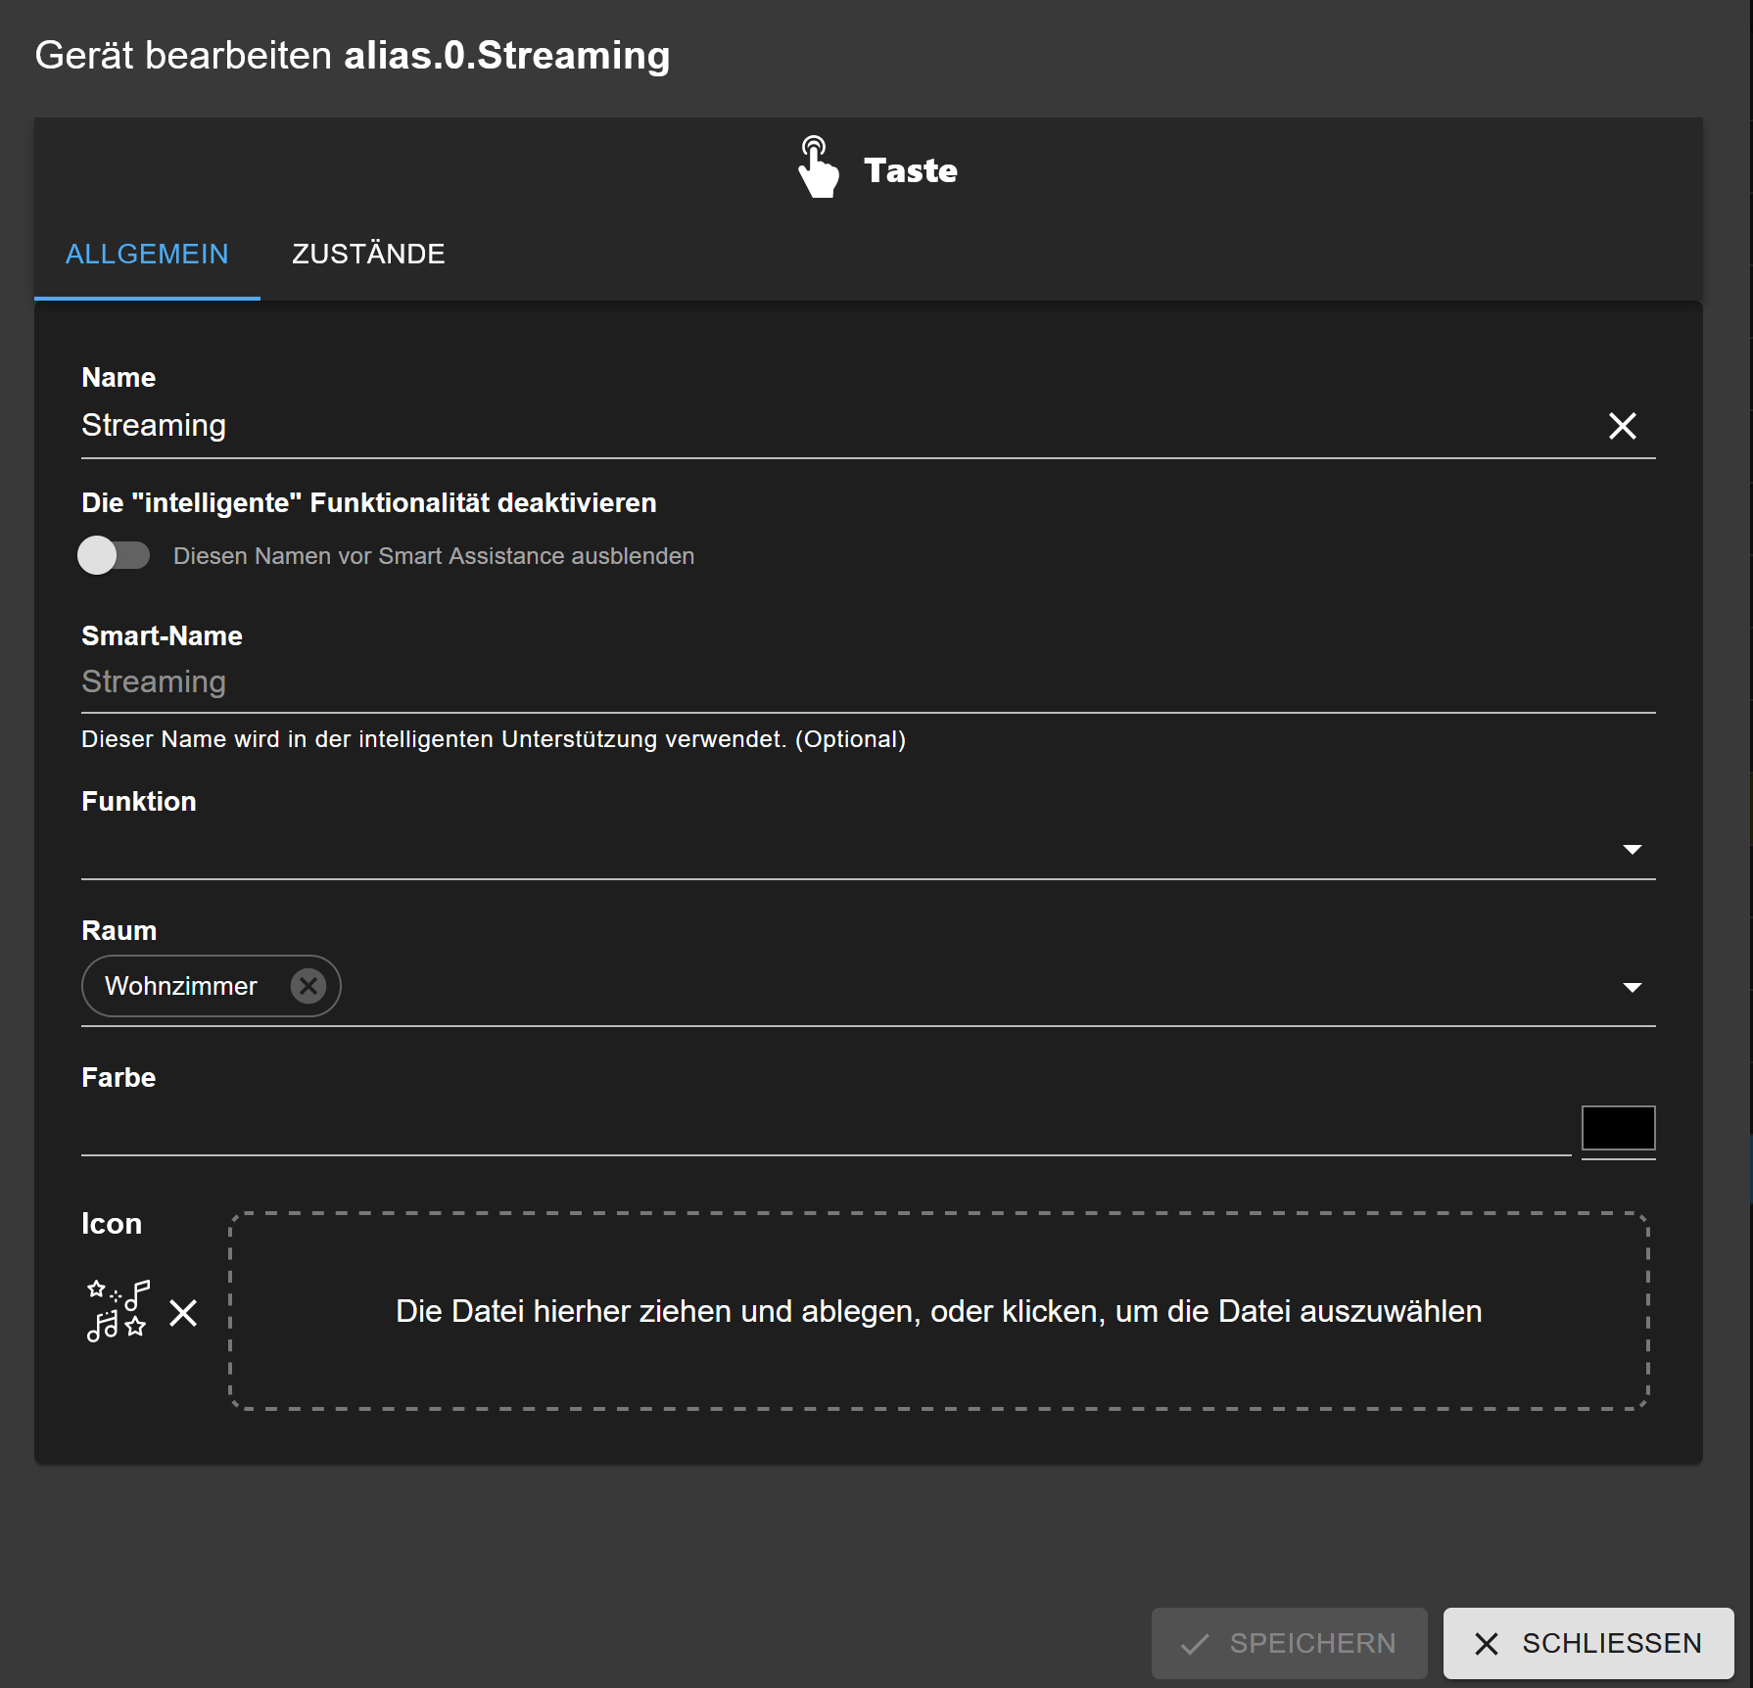Open the Raum dropdown arrow

1632,987
